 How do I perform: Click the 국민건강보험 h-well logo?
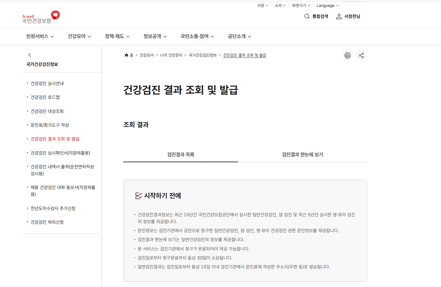point(41,17)
